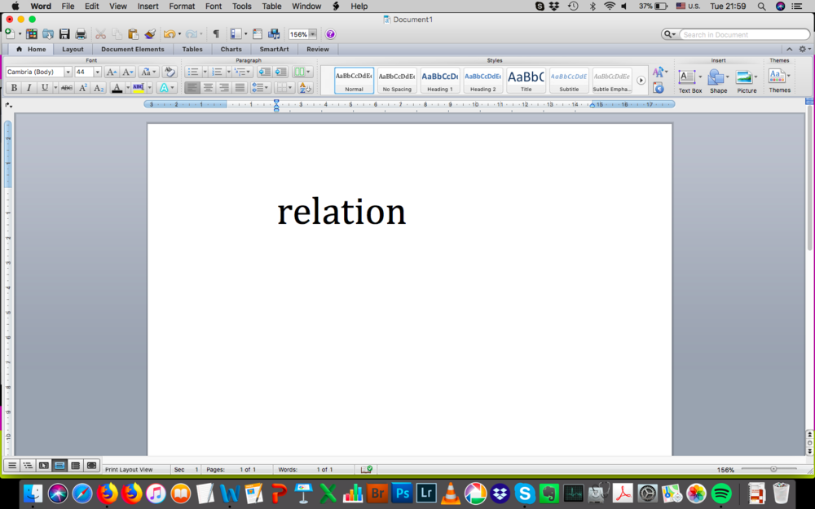Toggle Italic formatting
This screenshot has width=815, height=509.
pos(29,88)
